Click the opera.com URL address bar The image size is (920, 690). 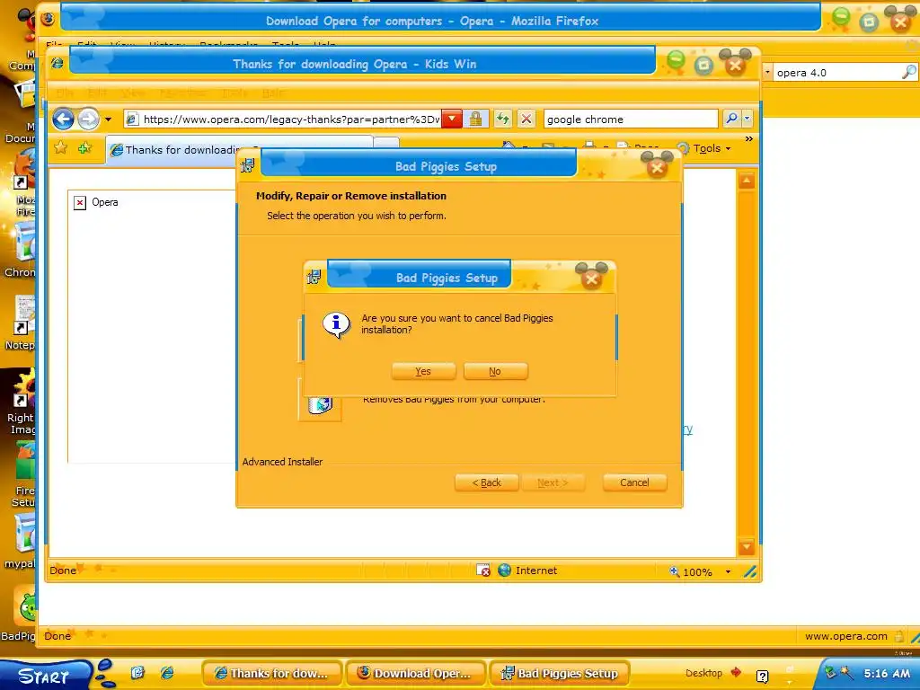(283, 119)
